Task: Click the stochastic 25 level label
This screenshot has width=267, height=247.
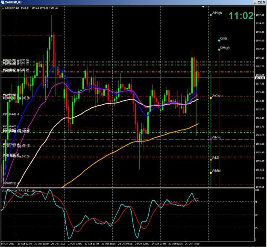Action: click(257, 228)
